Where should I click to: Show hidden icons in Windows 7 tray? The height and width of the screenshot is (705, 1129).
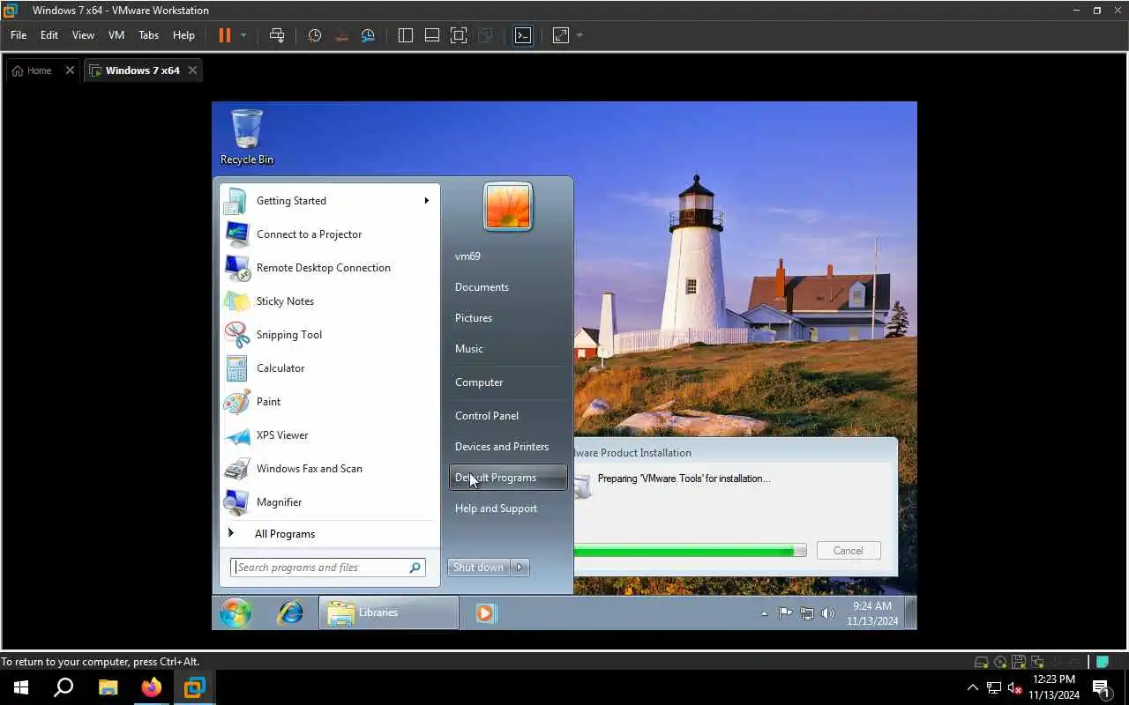(764, 613)
